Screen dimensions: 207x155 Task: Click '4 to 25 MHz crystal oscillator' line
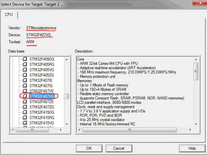101,120
